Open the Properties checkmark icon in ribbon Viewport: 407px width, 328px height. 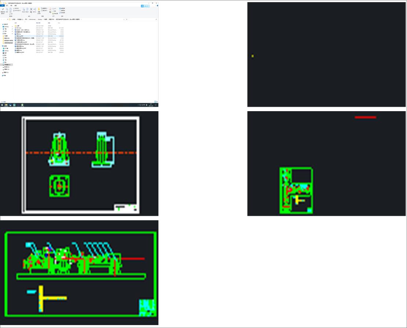click(x=50, y=9)
